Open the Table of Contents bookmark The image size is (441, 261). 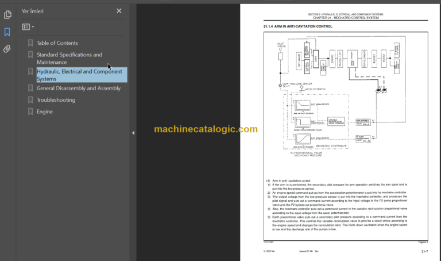click(57, 43)
